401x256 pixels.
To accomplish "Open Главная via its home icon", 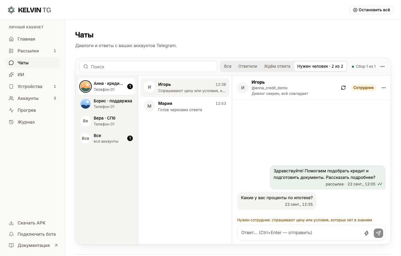I will click(x=11, y=39).
